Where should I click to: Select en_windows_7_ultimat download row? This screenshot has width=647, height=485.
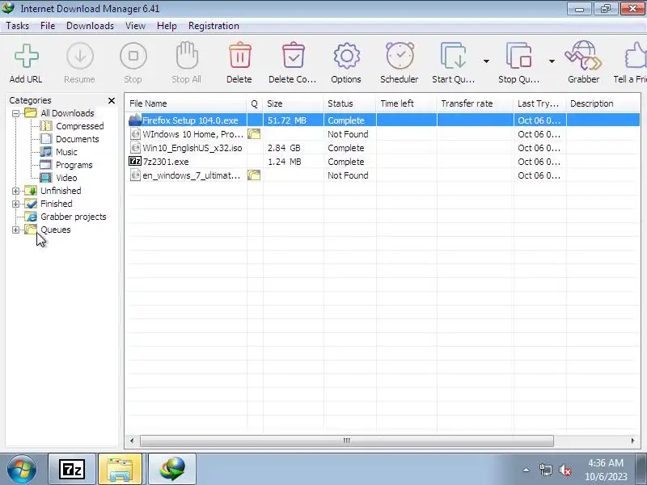pos(383,175)
